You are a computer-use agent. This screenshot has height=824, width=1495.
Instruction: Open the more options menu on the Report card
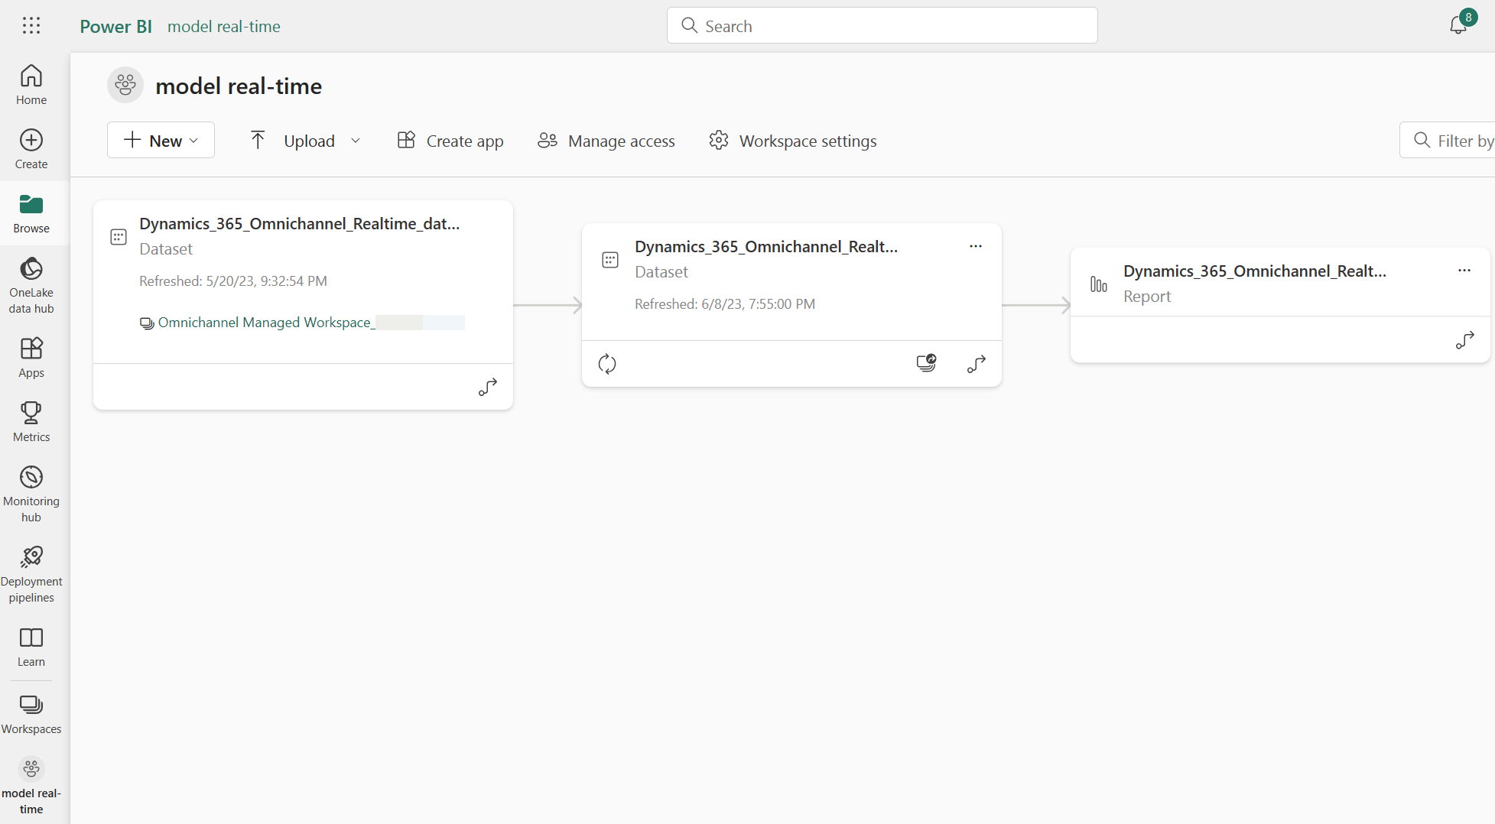click(1464, 270)
